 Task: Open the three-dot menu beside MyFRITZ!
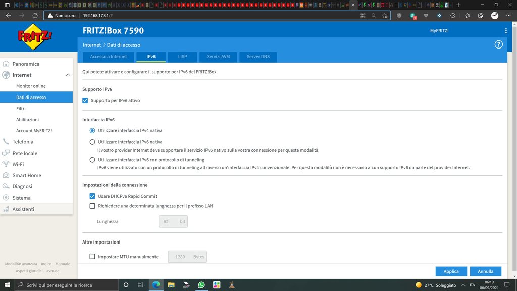[x=506, y=31]
